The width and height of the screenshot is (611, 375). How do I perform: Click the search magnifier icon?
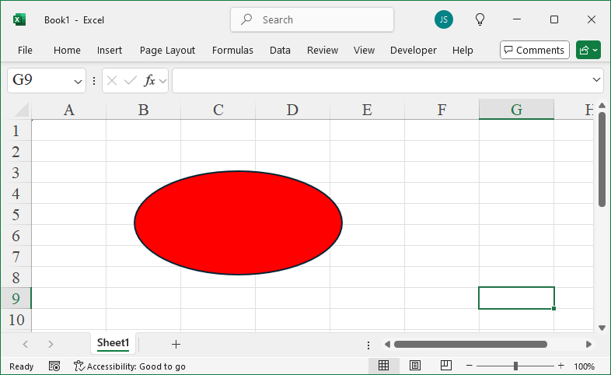click(x=246, y=19)
